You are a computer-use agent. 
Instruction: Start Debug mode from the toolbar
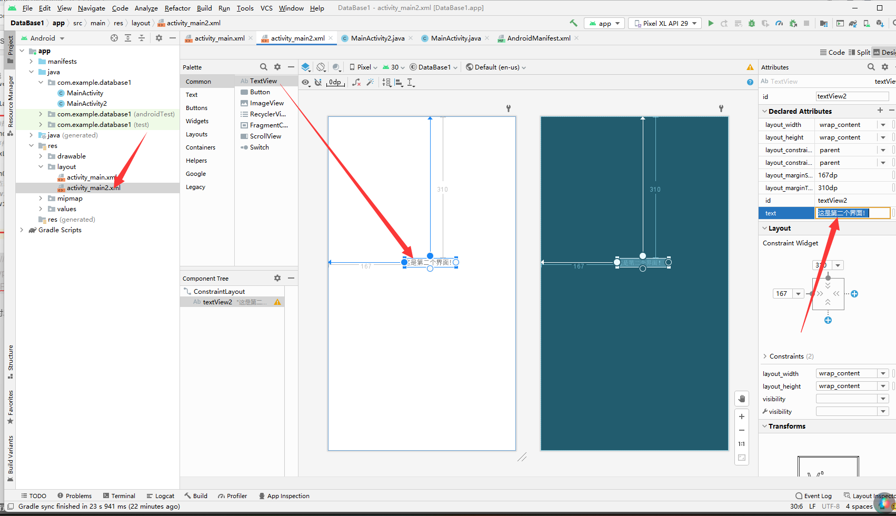coord(752,23)
